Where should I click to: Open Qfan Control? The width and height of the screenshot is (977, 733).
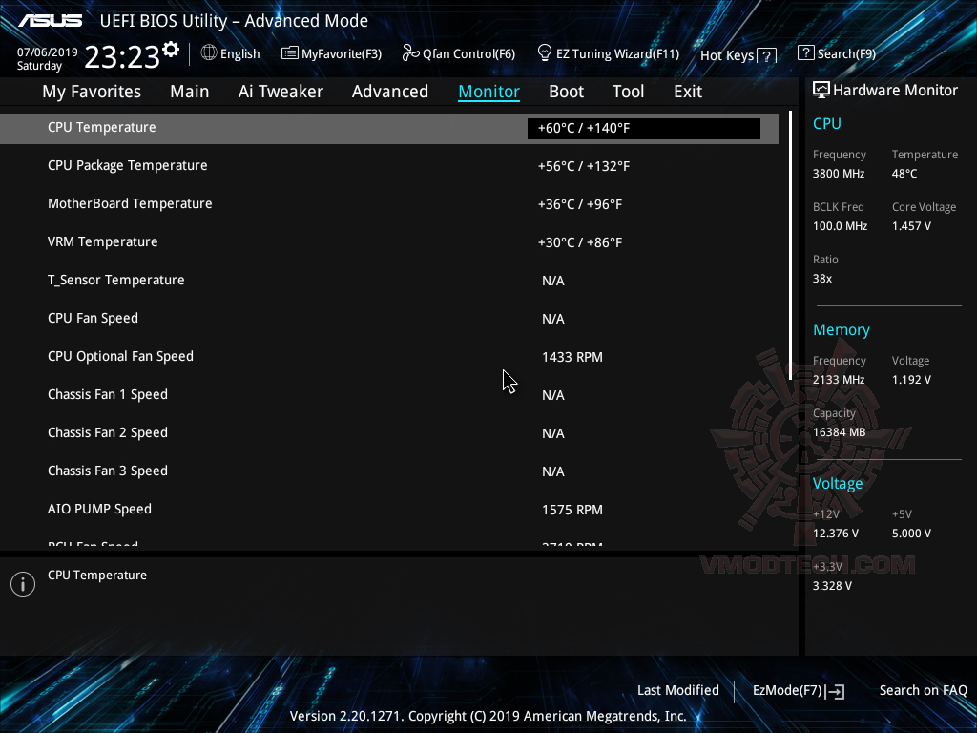click(458, 53)
